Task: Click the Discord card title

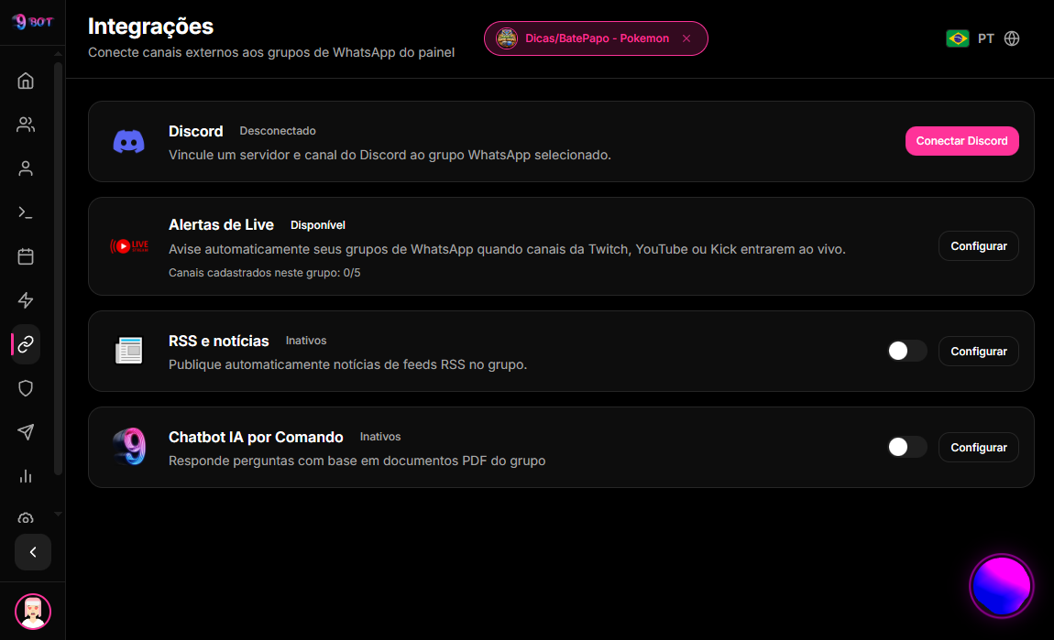Action: pos(195,131)
